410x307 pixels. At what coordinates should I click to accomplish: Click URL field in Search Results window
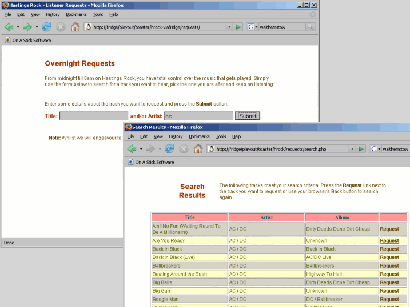[282, 149]
